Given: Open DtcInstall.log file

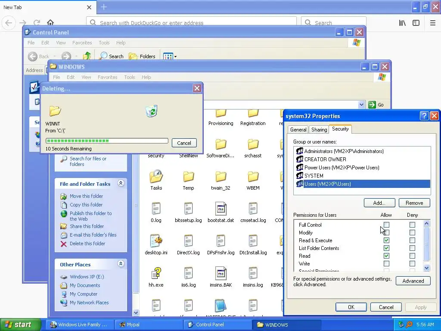Looking at the screenshot, I should click(x=253, y=245).
